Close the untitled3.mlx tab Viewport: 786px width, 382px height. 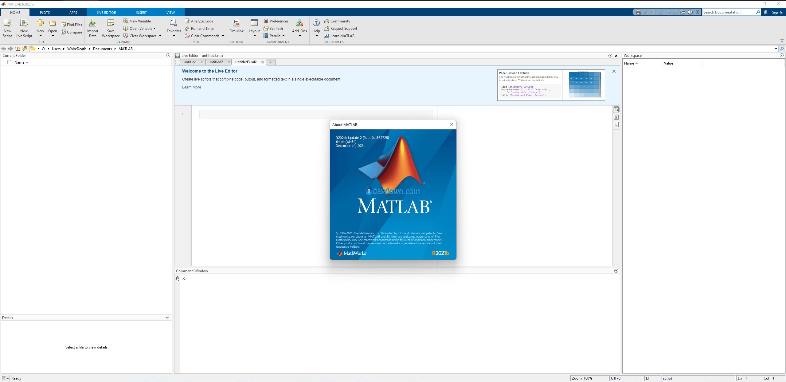[262, 62]
